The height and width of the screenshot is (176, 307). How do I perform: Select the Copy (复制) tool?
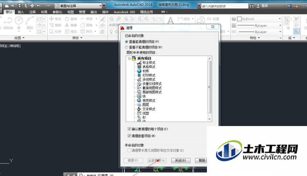tap(55, 25)
